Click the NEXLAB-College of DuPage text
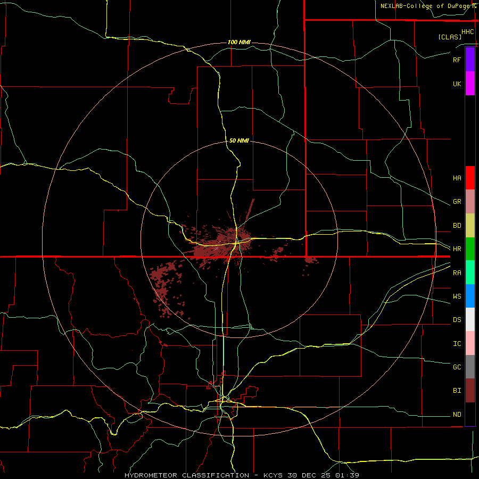 click(426, 6)
